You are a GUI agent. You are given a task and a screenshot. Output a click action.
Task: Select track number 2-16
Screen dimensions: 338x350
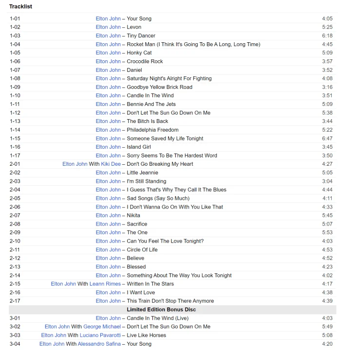point(15,293)
